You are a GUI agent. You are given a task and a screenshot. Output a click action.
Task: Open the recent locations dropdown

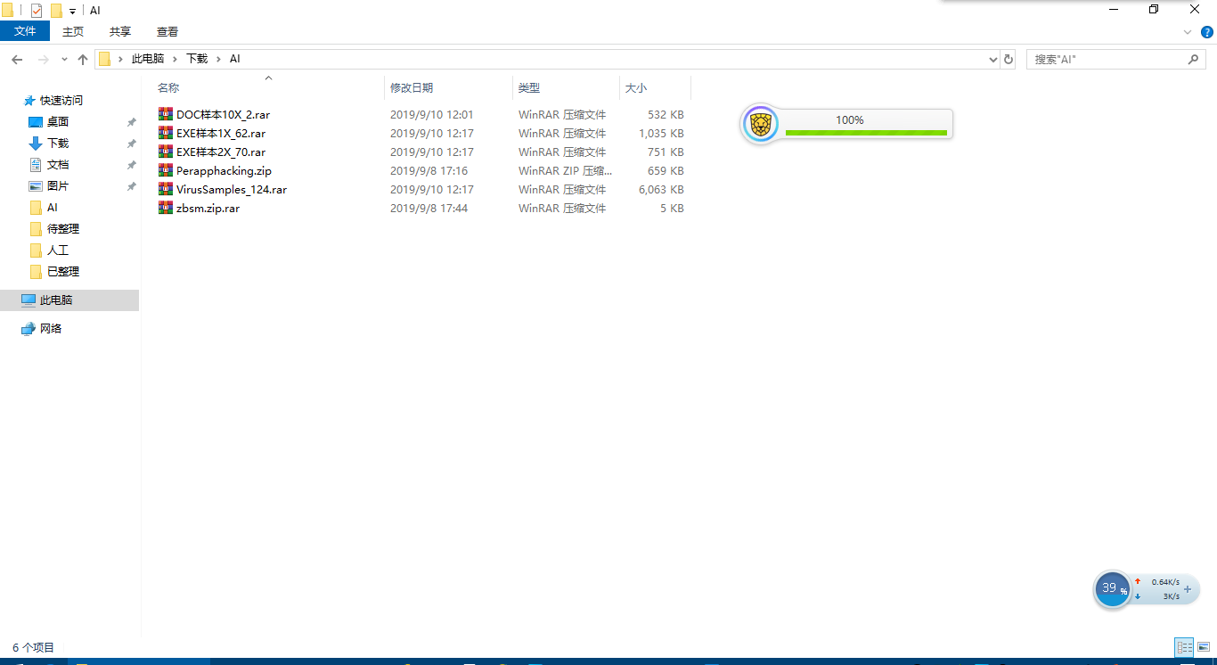[x=64, y=59]
